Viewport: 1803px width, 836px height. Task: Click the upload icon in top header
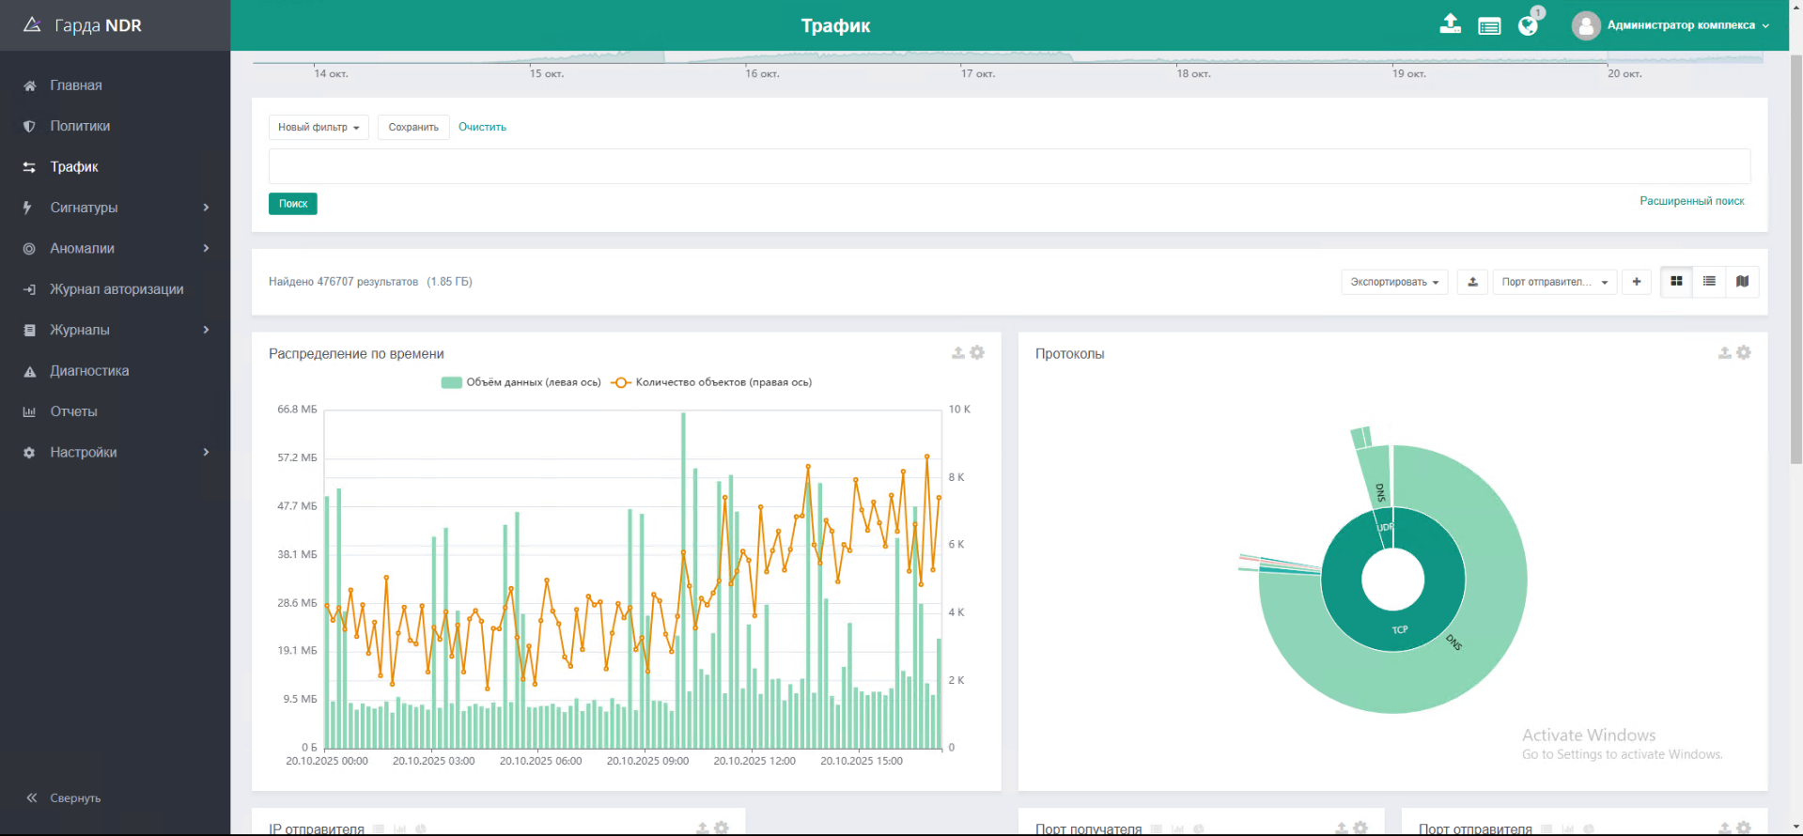click(1450, 25)
